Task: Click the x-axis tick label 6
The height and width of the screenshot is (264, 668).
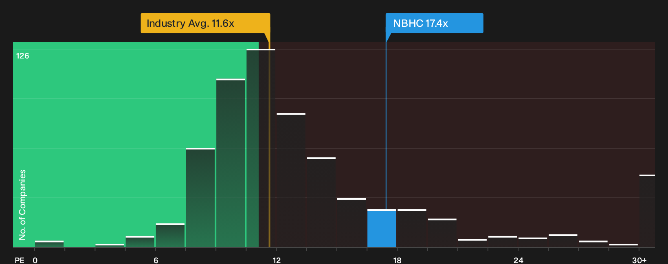Action: (x=156, y=260)
